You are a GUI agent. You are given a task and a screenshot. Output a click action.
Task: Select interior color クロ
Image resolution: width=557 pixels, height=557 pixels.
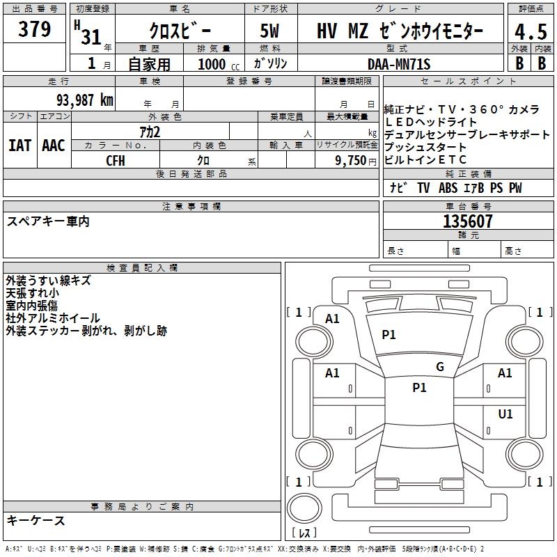203,161
